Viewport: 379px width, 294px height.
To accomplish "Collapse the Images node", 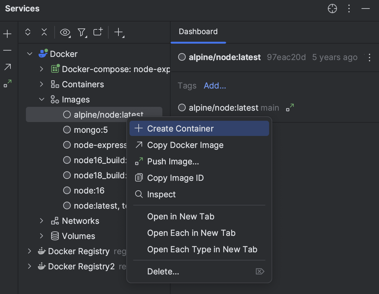I will tap(41, 99).
